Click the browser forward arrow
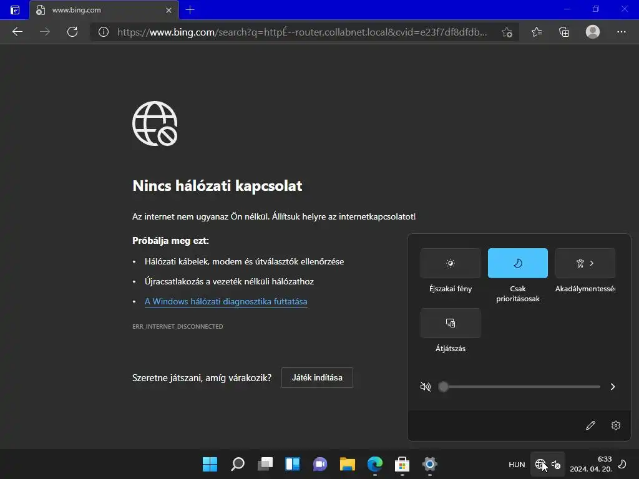 pos(45,32)
